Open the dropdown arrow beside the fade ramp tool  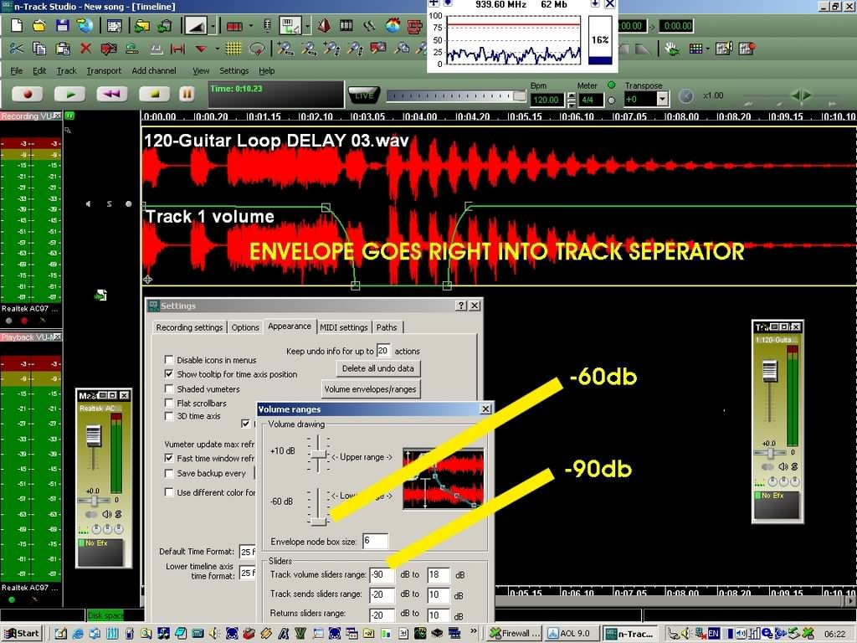(213, 26)
